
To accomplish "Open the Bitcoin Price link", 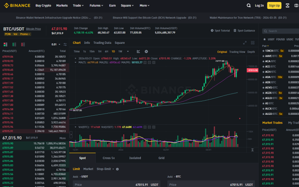I will [33, 29].
